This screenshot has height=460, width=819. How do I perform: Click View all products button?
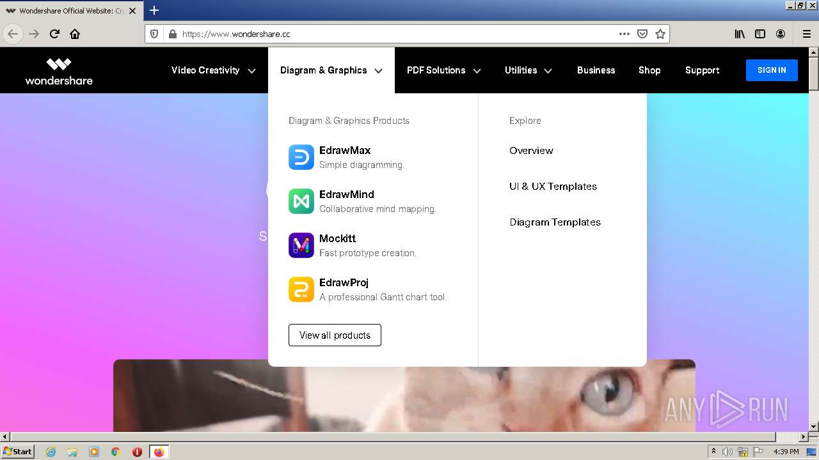click(335, 335)
